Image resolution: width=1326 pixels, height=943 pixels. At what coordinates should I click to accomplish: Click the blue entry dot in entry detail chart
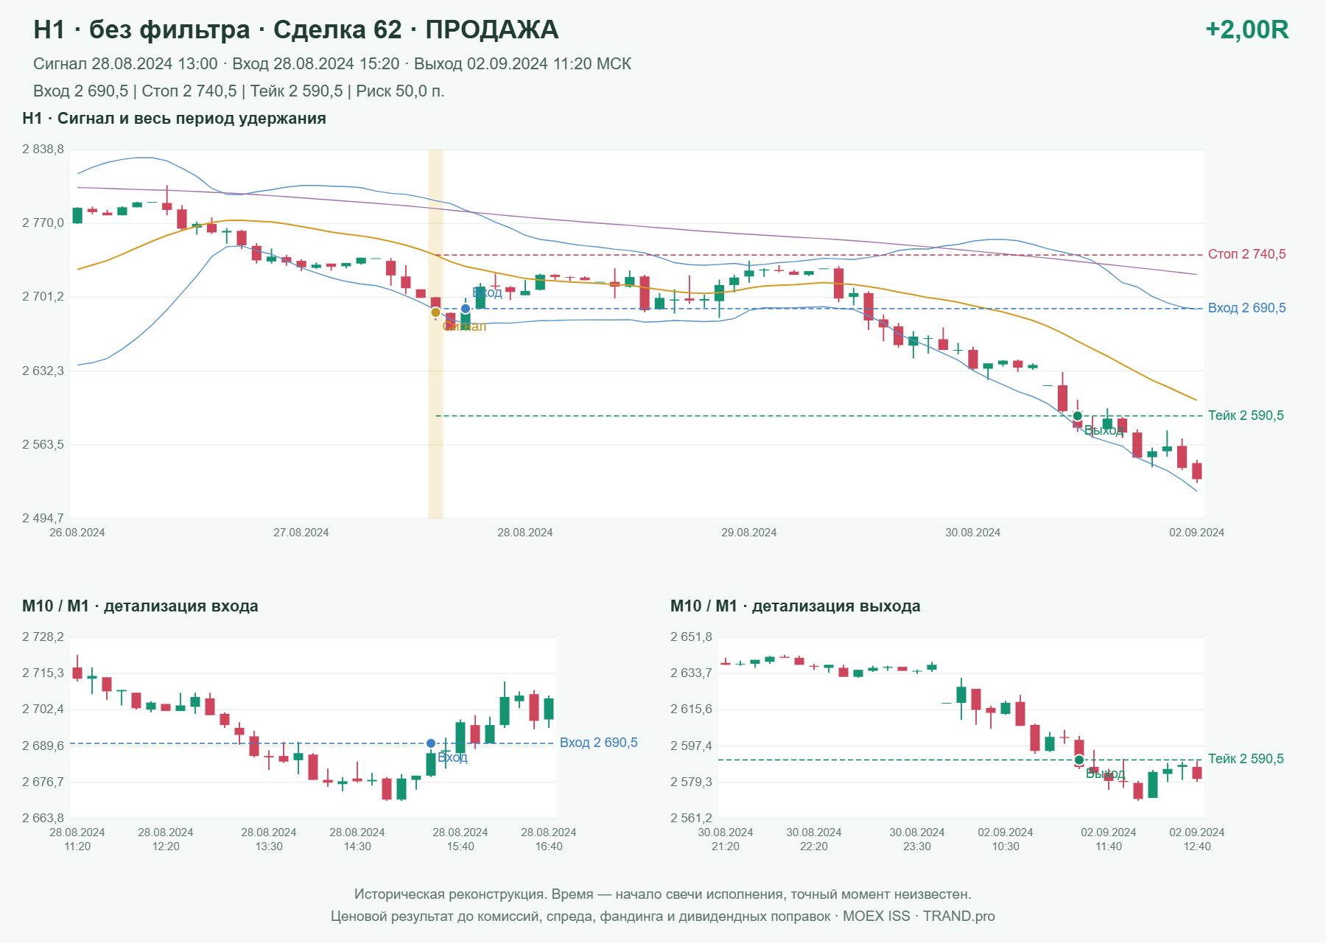click(431, 744)
